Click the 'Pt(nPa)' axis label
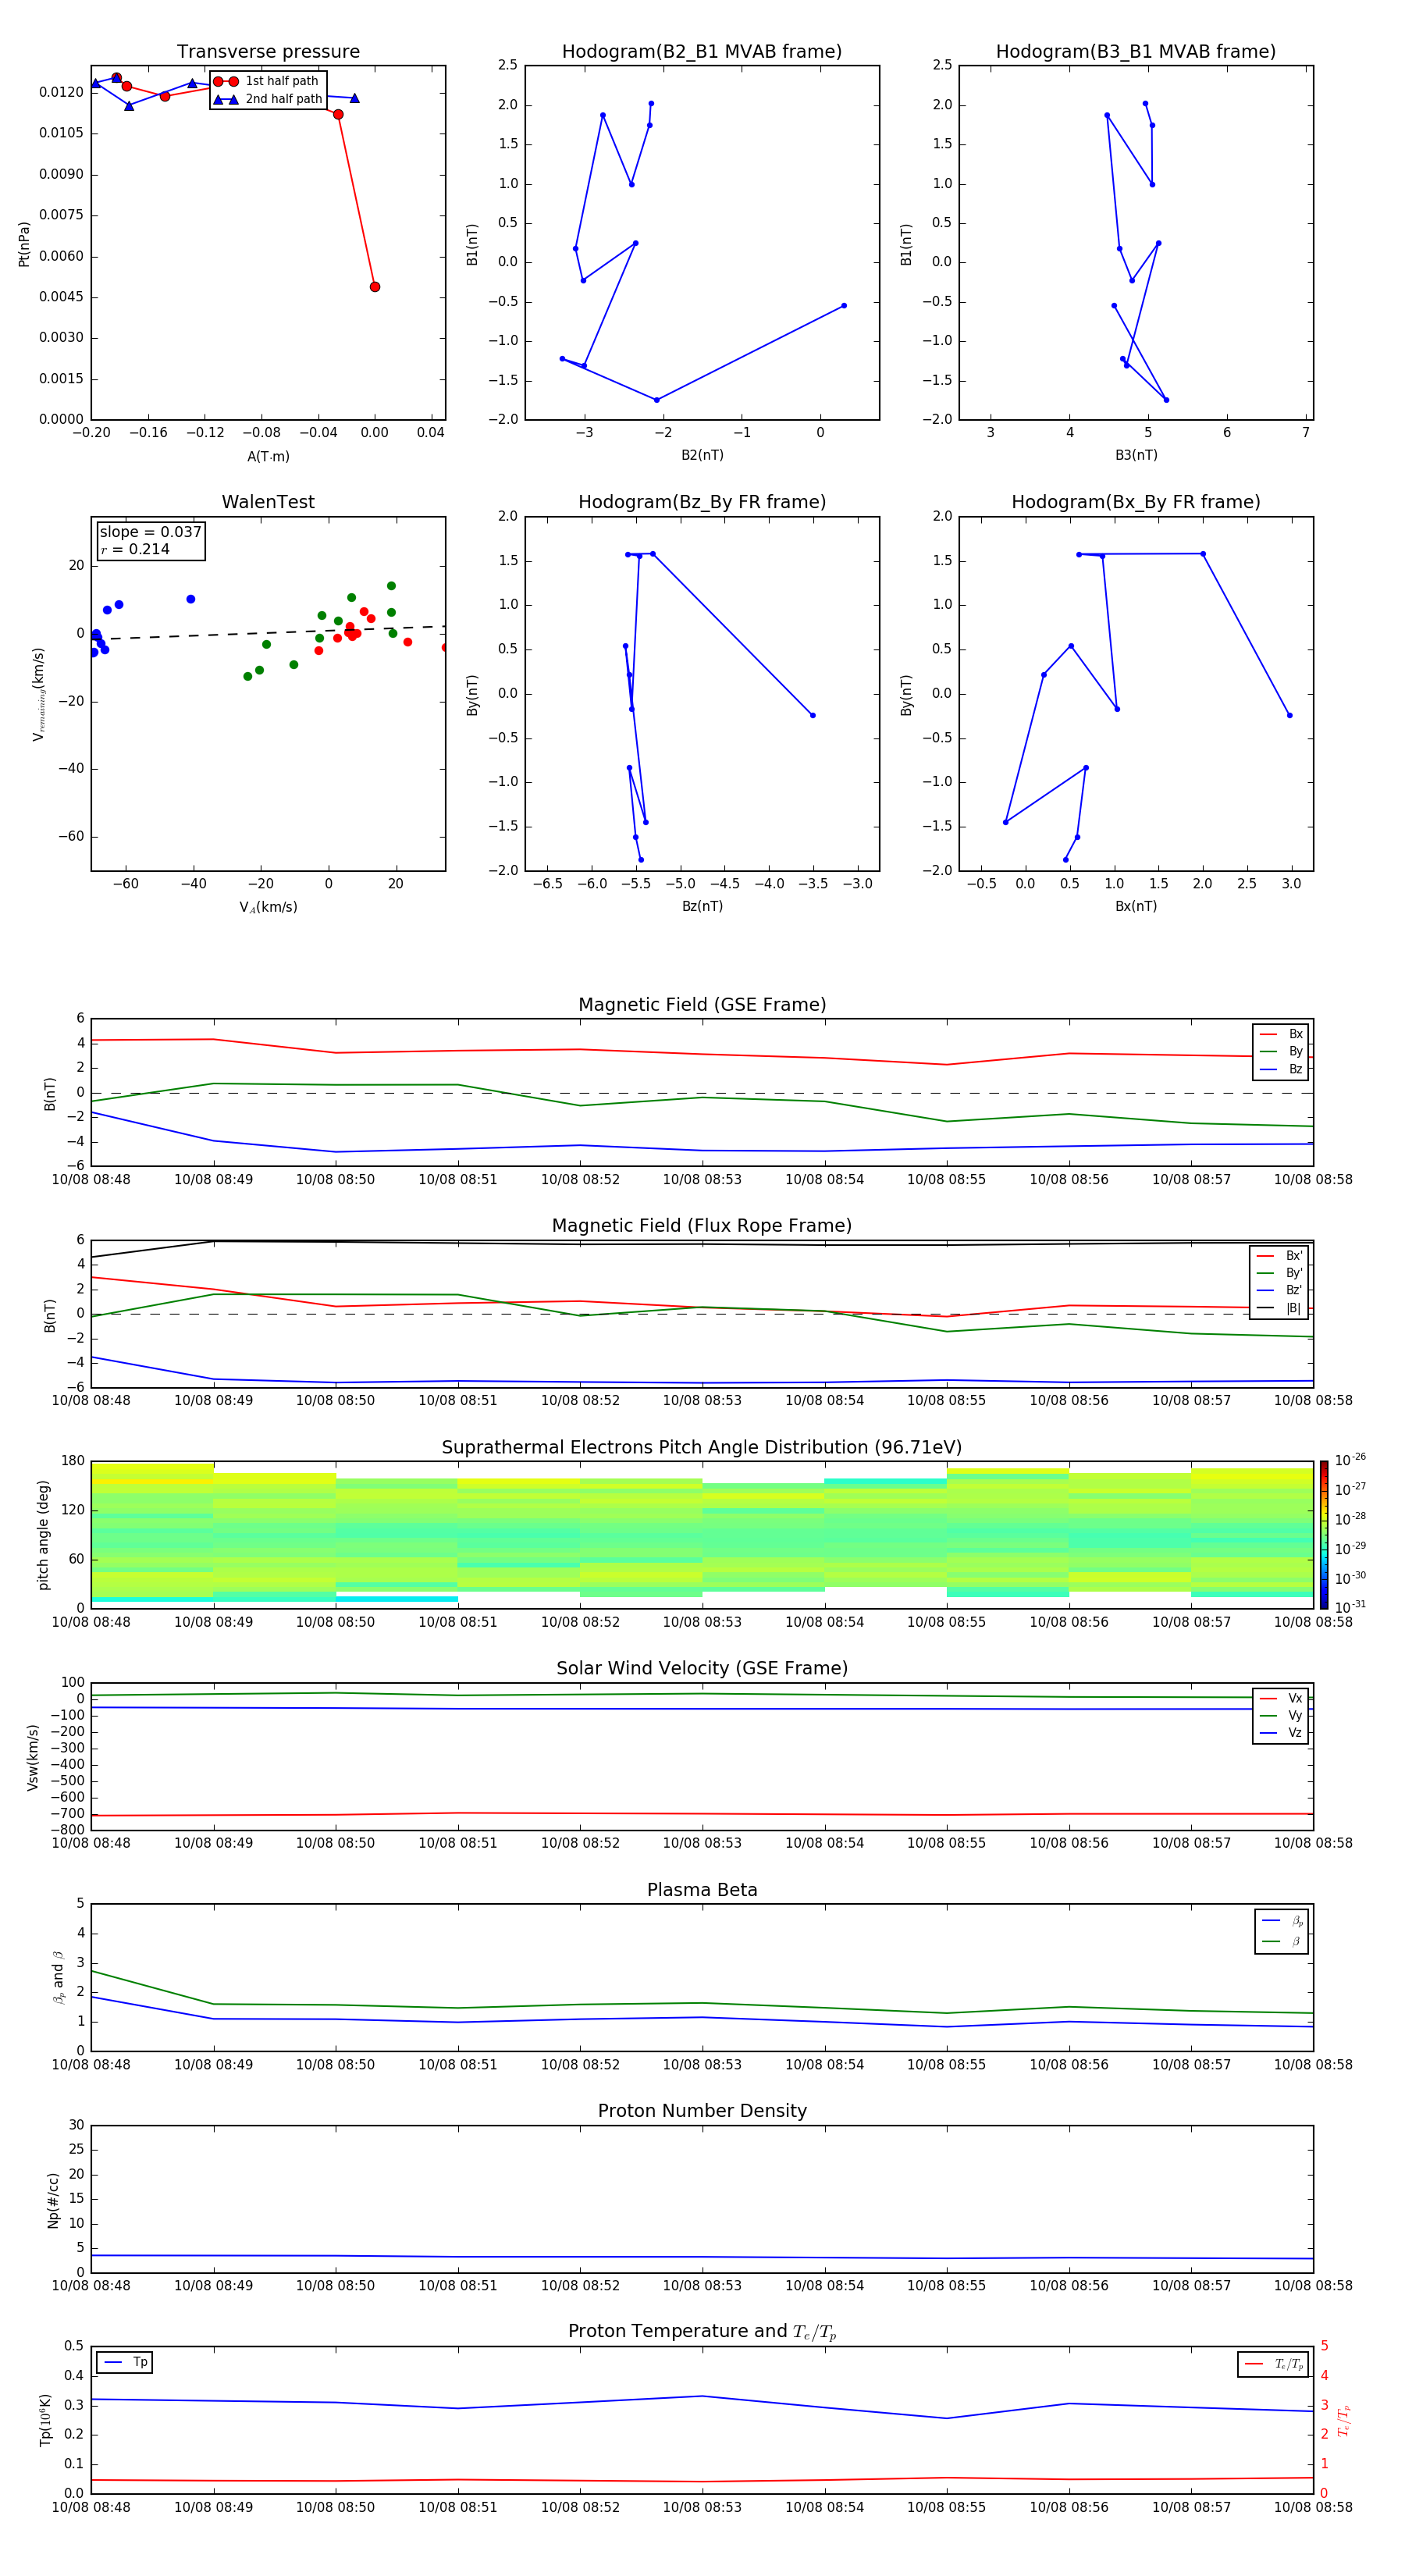Image resolution: width=1405 pixels, height=2576 pixels. pyautogui.click(x=24, y=244)
